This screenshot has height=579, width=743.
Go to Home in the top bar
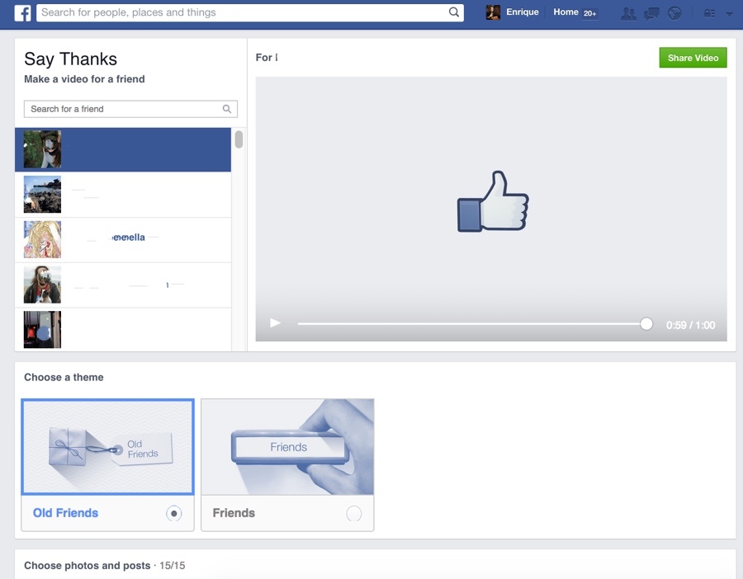pyautogui.click(x=566, y=12)
